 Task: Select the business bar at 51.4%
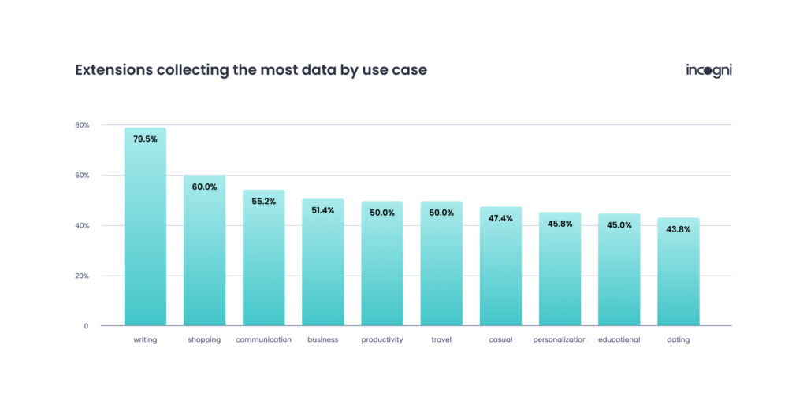pos(323,263)
